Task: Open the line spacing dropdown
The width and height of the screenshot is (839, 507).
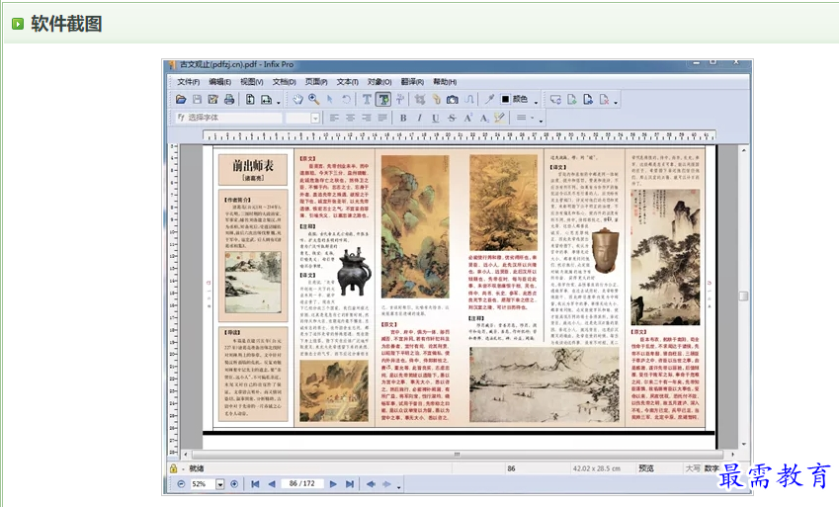Action: tap(525, 118)
